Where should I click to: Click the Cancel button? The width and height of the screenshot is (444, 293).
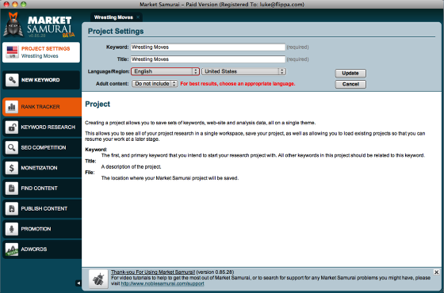[x=350, y=84]
